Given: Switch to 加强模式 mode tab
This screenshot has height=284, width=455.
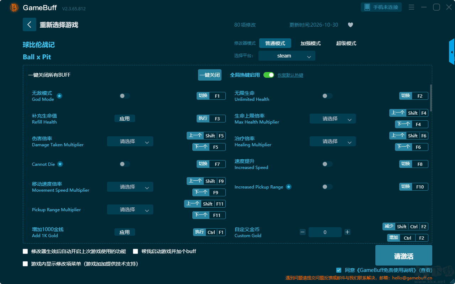Looking at the screenshot, I should click(311, 43).
